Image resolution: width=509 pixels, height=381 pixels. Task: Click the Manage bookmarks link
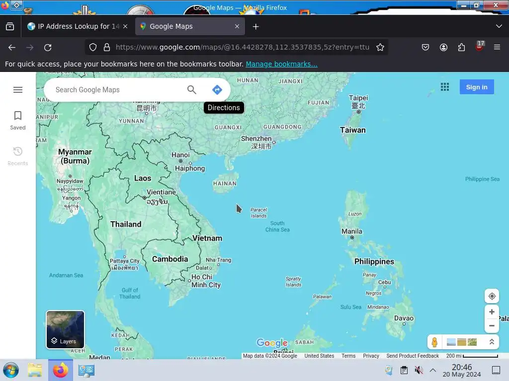click(281, 64)
